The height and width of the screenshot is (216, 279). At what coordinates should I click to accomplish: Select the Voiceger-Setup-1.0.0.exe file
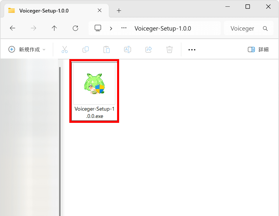tap(94, 91)
